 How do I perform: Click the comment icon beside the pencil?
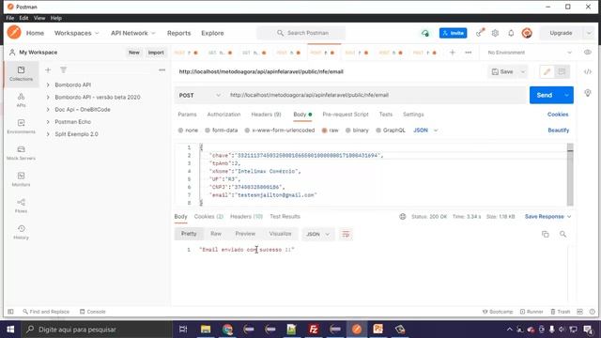click(x=562, y=71)
